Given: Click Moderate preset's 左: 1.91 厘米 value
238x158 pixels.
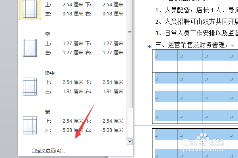Looking at the screenshot, I should pyautogui.click(x=73, y=91).
